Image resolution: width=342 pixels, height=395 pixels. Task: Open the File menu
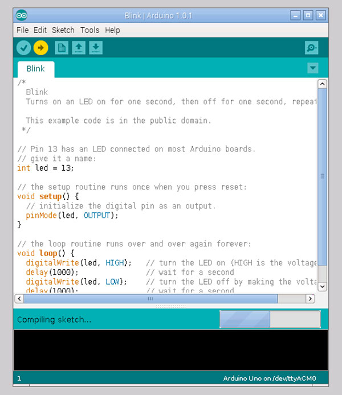22,30
